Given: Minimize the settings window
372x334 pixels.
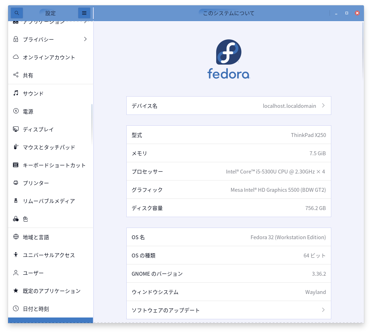Looking at the screenshot, I should click(x=336, y=13).
